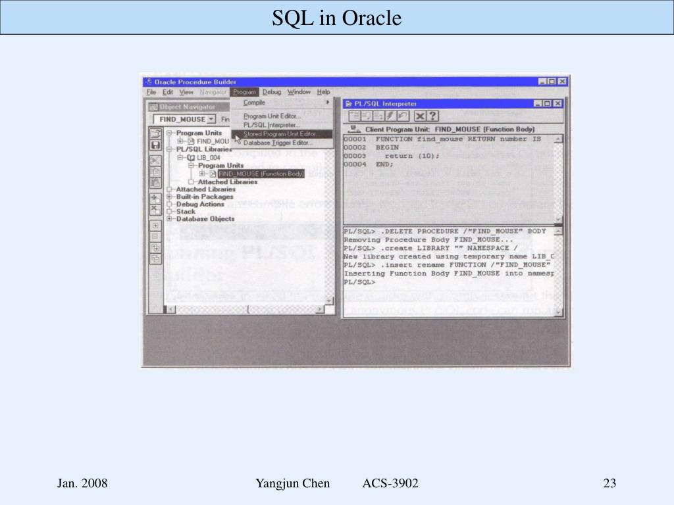The height and width of the screenshot is (505, 674).
Task: Click the 'Removing Procedure Body FIND_MOUSE...' line
Action: pyautogui.click(x=428, y=239)
